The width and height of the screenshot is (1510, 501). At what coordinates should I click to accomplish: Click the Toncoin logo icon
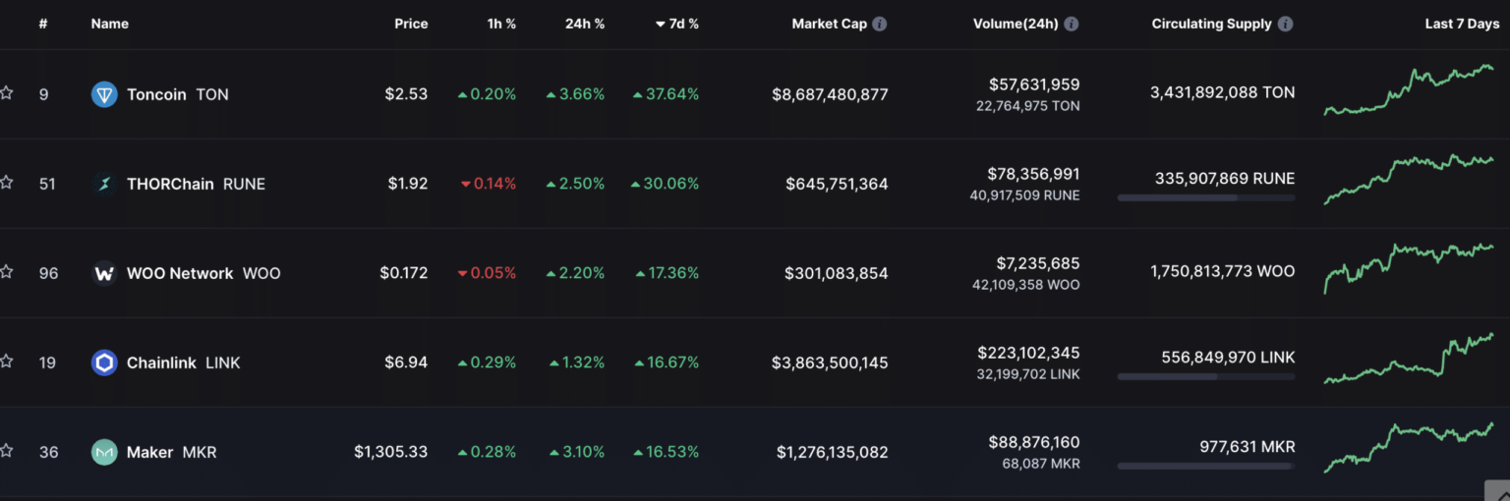[104, 94]
